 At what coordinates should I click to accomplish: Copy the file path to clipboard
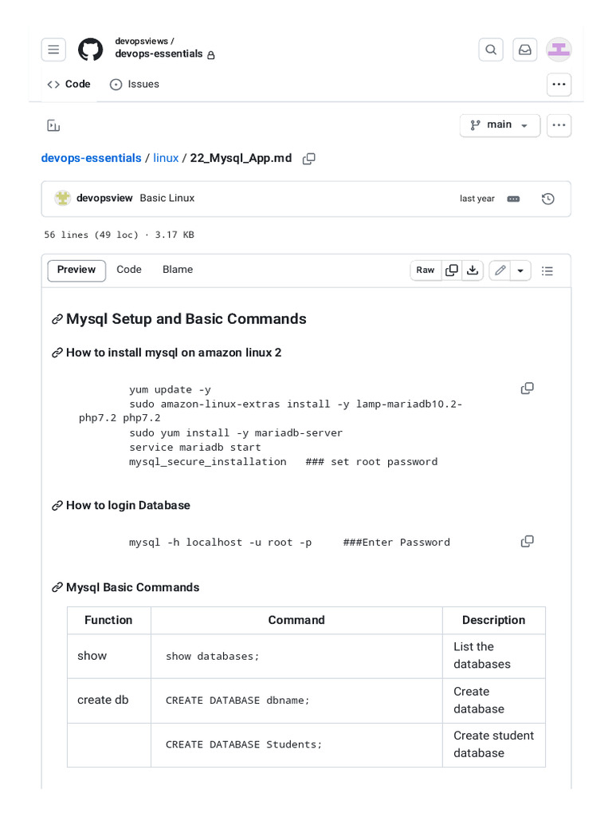[x=309, y=159]
